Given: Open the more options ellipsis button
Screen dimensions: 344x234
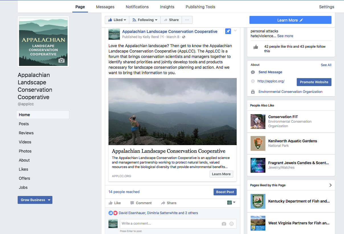Looking at the screenshot, I should coord(187,20).
